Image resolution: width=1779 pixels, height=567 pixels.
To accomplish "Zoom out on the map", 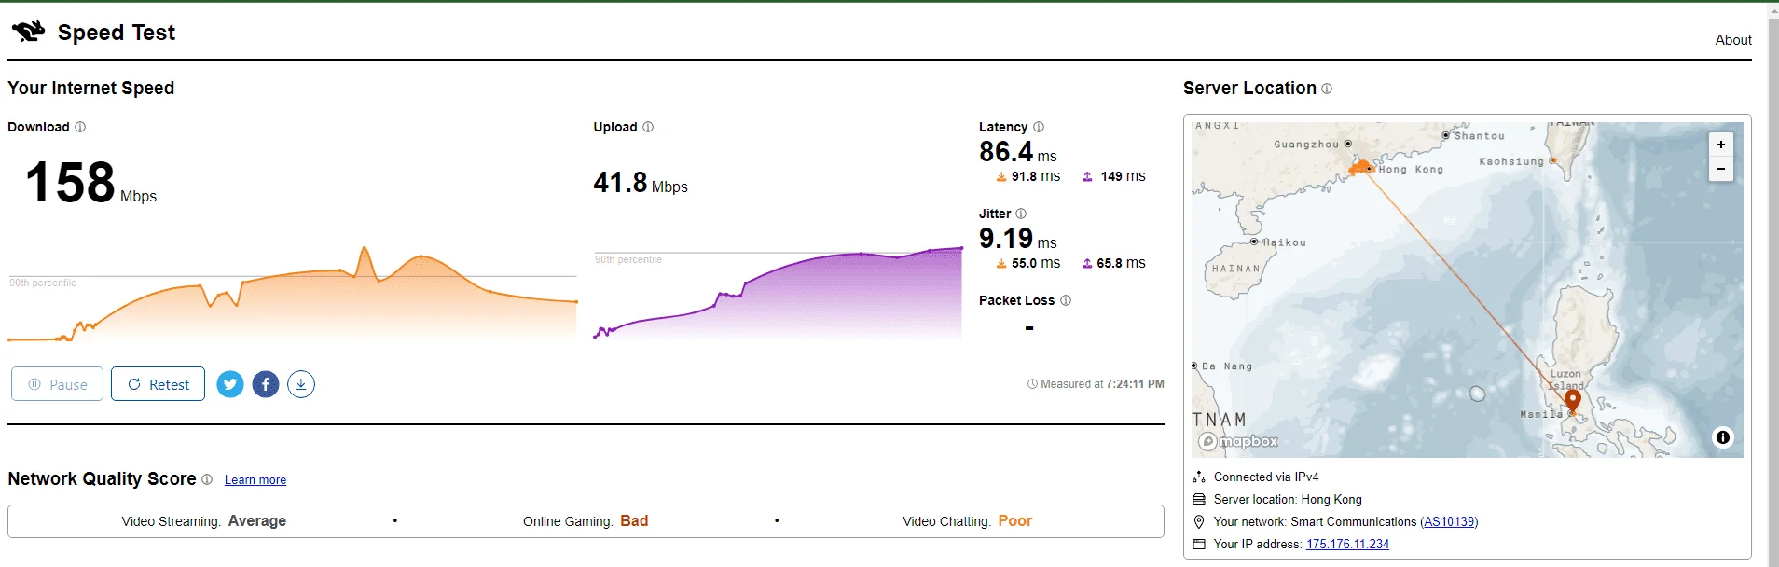I will click(x=1721, y=169).
